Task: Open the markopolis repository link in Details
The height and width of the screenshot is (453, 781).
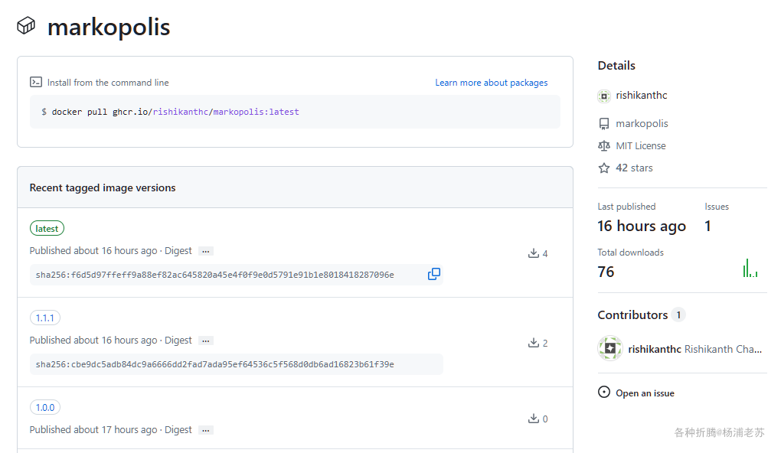Action: tap(642, 123)
